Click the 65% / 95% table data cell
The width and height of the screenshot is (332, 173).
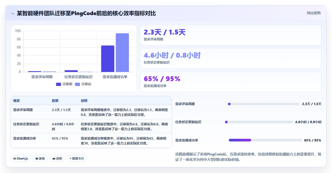click(60, 139)
